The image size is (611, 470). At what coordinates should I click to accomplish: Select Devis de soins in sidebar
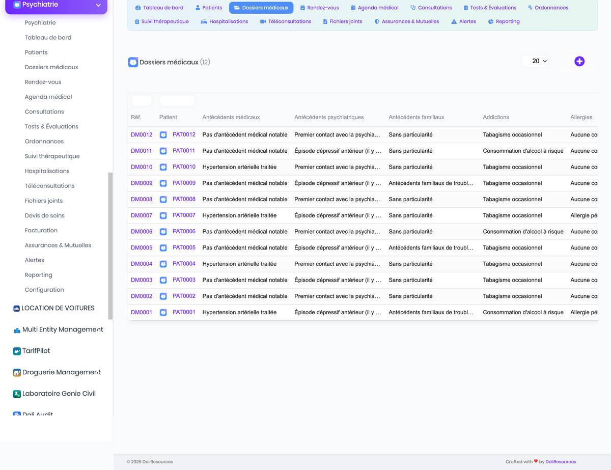(x=45, y=215)
